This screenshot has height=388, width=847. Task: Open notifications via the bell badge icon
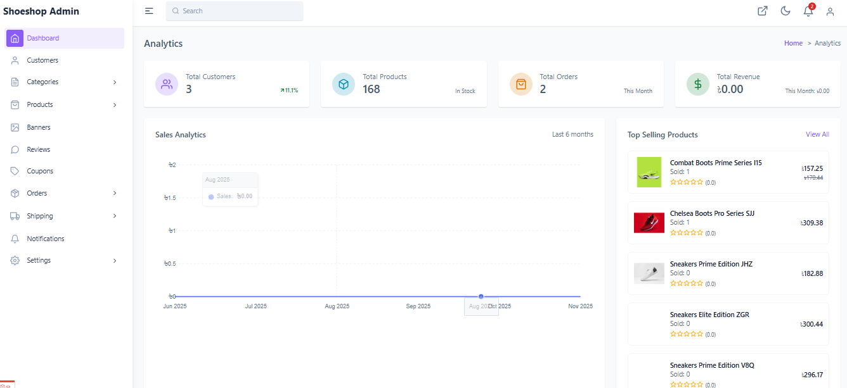tap(808, 11)
